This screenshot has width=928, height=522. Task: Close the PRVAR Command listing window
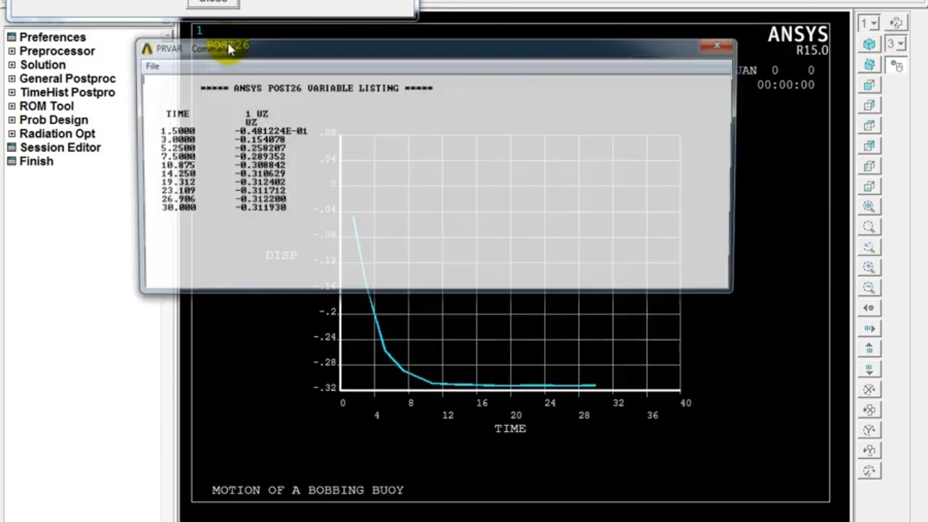click(716, 46)
